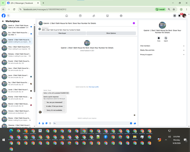Open Windows Start menu
The height and width of the screenshot is (152, 190).
pos(3,140)
